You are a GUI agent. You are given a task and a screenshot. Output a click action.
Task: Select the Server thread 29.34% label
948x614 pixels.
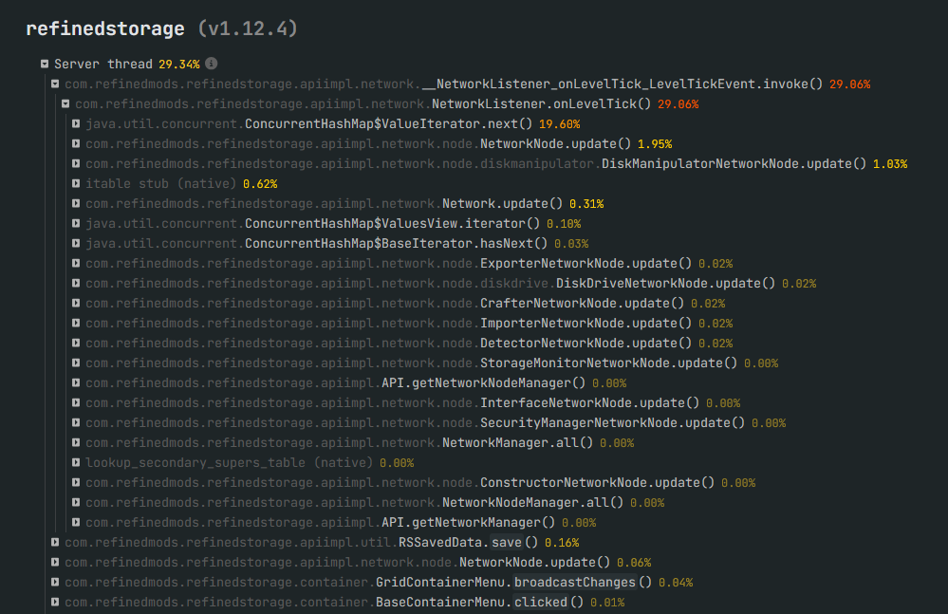coord(127,65)
